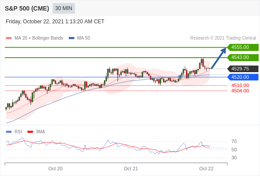The image size is (260, 176).
Task: Click the RSI 70 level label
Action: [x=234, y=141]
